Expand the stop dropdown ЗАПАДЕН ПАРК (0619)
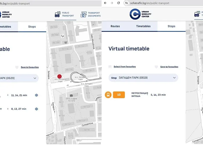The image size is (203, 145). 174,78
